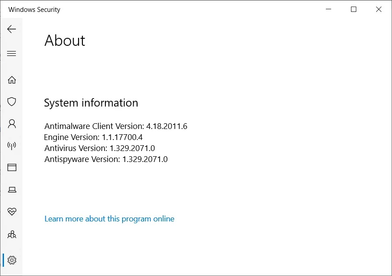Screen dimensions: 392x276
Task: Open Account protection person icon
Action: click(12, 124)
